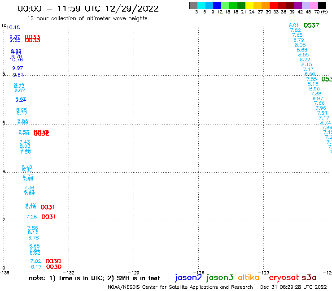The image size is (332, 291).
Task: Click the '70 (ft)' legend label
Action: point(321,12)
